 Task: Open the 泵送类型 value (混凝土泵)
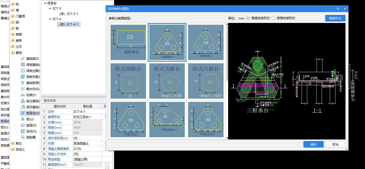click(87, 159)
